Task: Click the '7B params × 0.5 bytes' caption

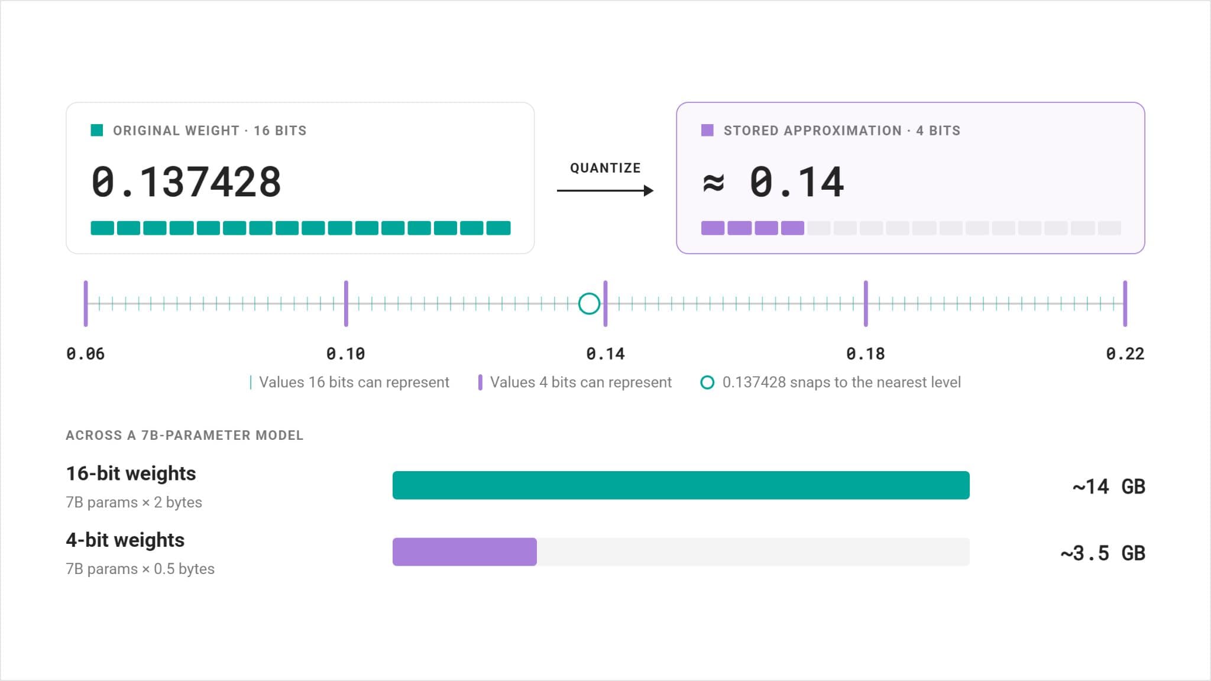Action: (x=140, y=569)
